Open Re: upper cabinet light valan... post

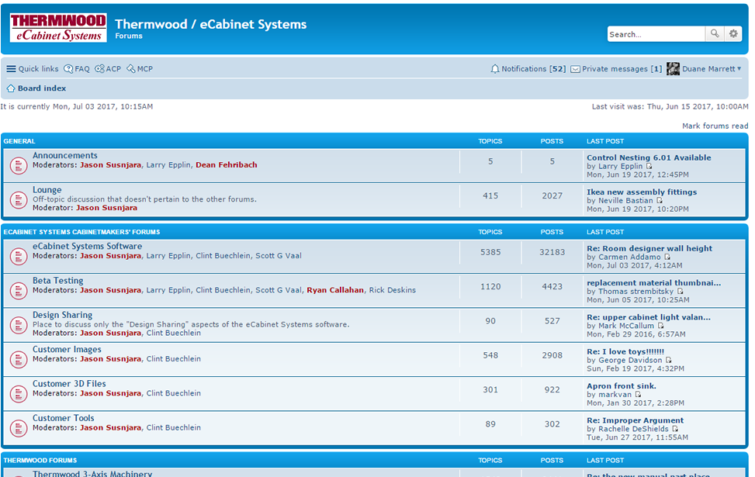tap(649, 318)
